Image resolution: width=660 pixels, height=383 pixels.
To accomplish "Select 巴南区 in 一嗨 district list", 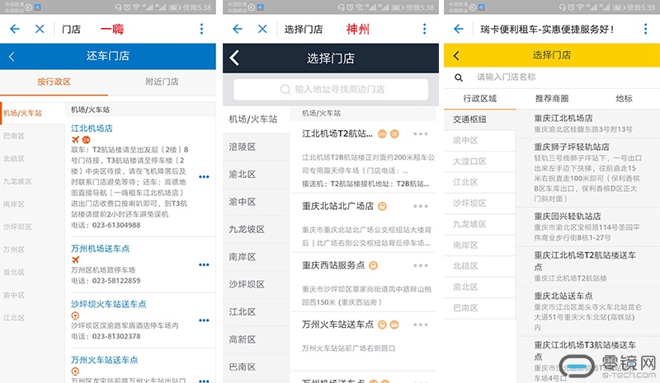I will click(x=14, y=135).
